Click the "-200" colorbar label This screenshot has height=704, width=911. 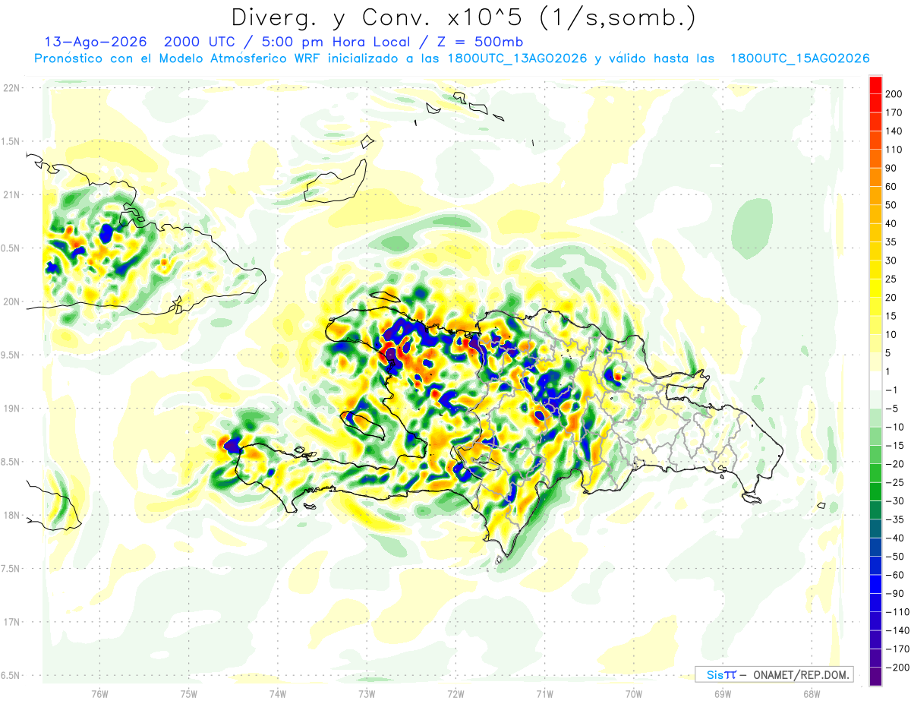pyautogui.click(x=897, y=668)
